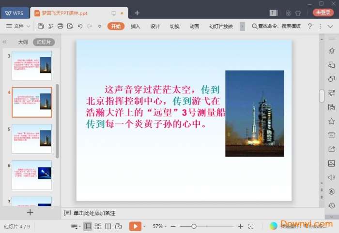Click the share icon in right sidebar
The height and width of the screenshot is (233, 339).
click(x=331, y=149)
